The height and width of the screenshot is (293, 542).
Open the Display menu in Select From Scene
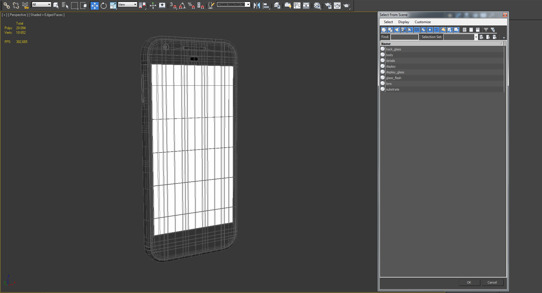pyautogui.click(x=404, y=22)
